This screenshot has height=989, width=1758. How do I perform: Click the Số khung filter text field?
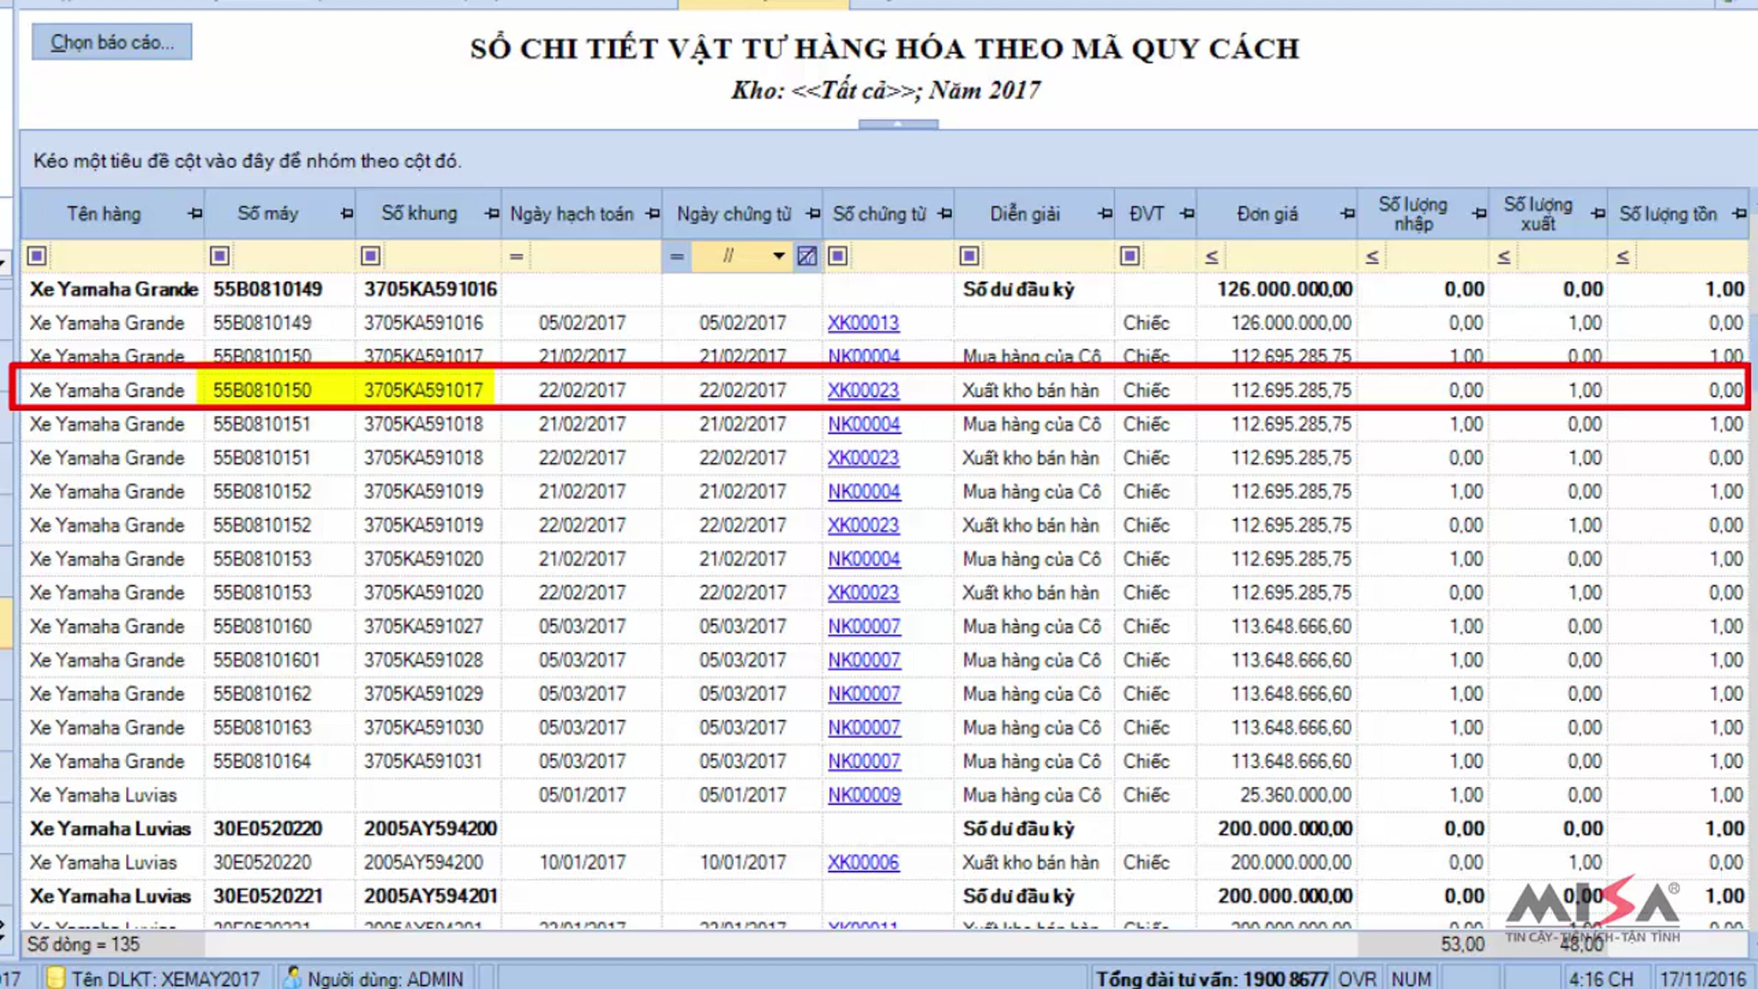442,256
